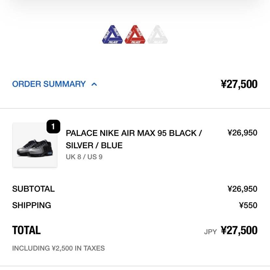
Task: Click the ORDER SUMMARY heading text
Action: [49, 84]
